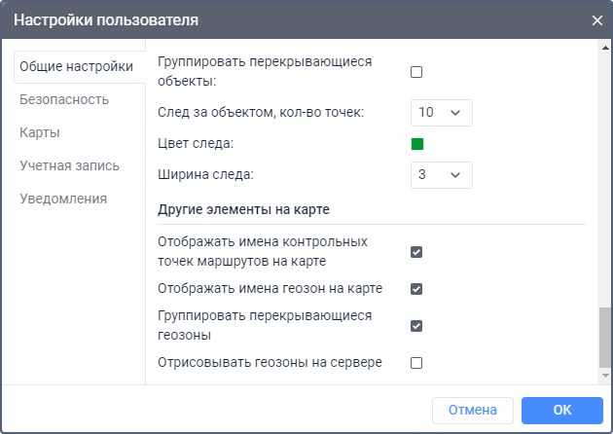Screen dimensions: 613x434
Task: Go to the Учетная запись tab
Action: coord(69,165)
